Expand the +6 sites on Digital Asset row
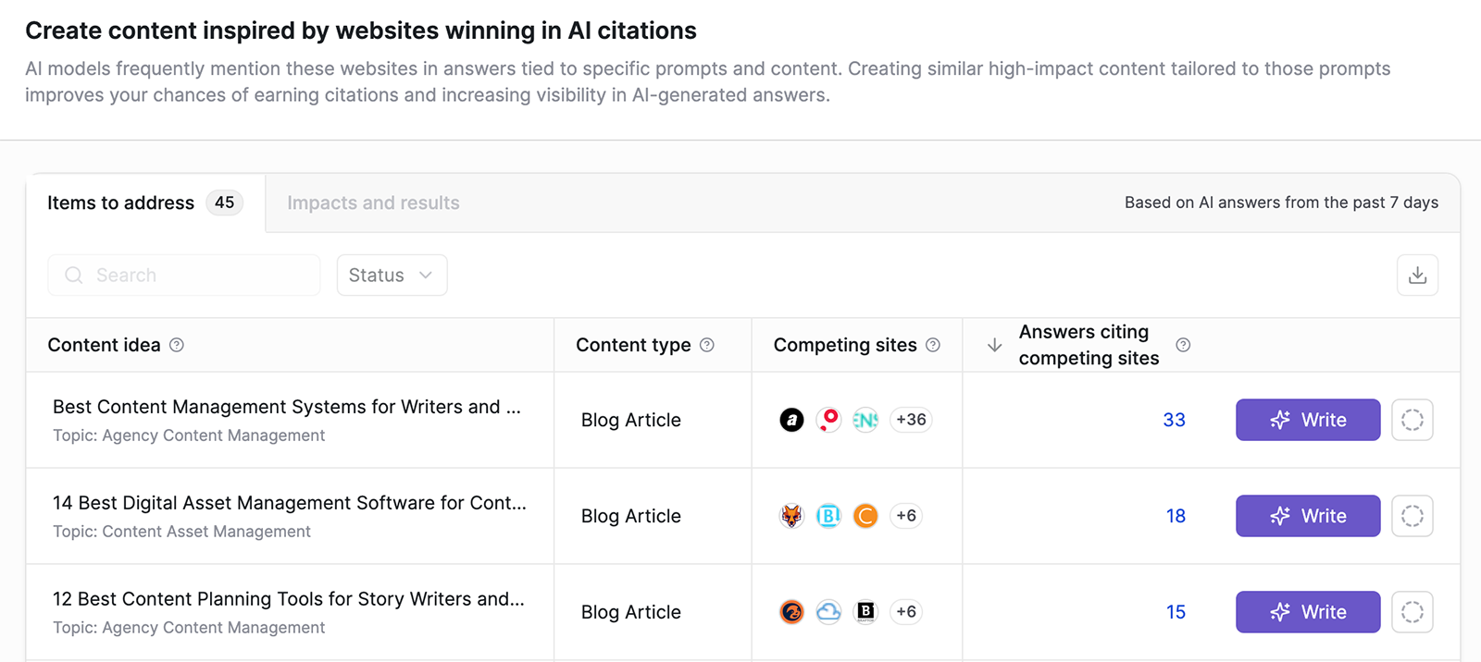Viewport: 1481px width, 662px height. pyautogui.click(x=905, y=516)
